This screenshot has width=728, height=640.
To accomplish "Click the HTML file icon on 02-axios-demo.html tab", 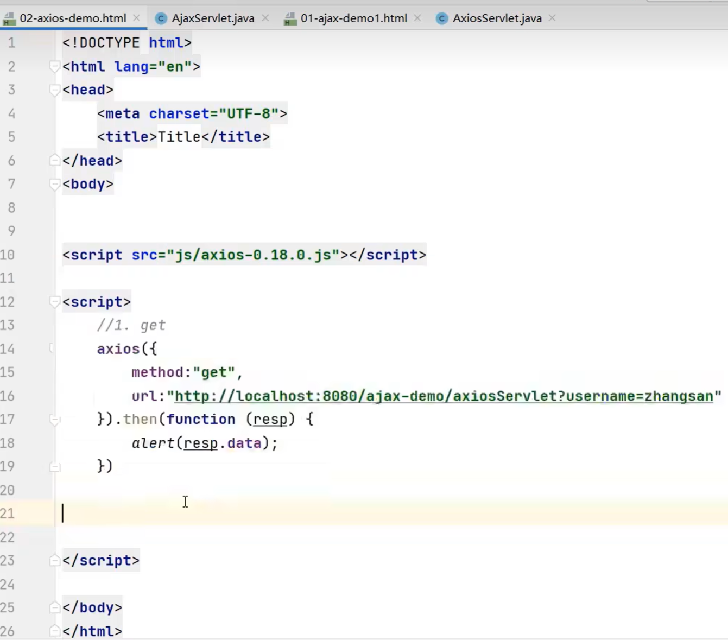I will pos(9,19).
